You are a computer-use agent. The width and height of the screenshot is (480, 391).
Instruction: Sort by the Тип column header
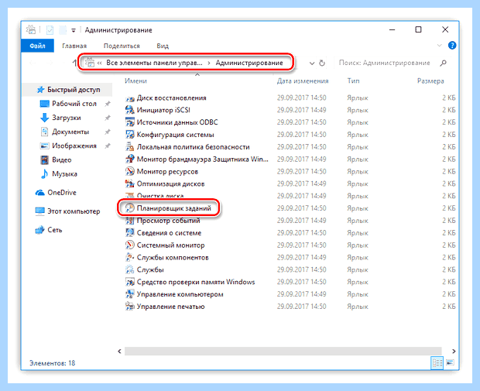(x=353, y=81)
